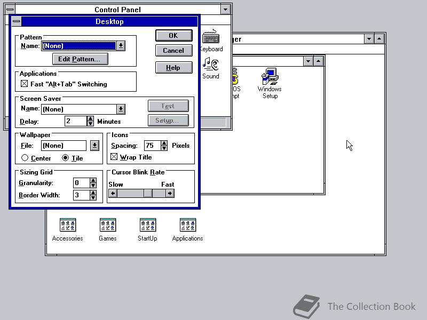Select the Tile wallpaper option
Image resolution: width=427 pixels, height=320 pixels.
(x=65, y=158)
